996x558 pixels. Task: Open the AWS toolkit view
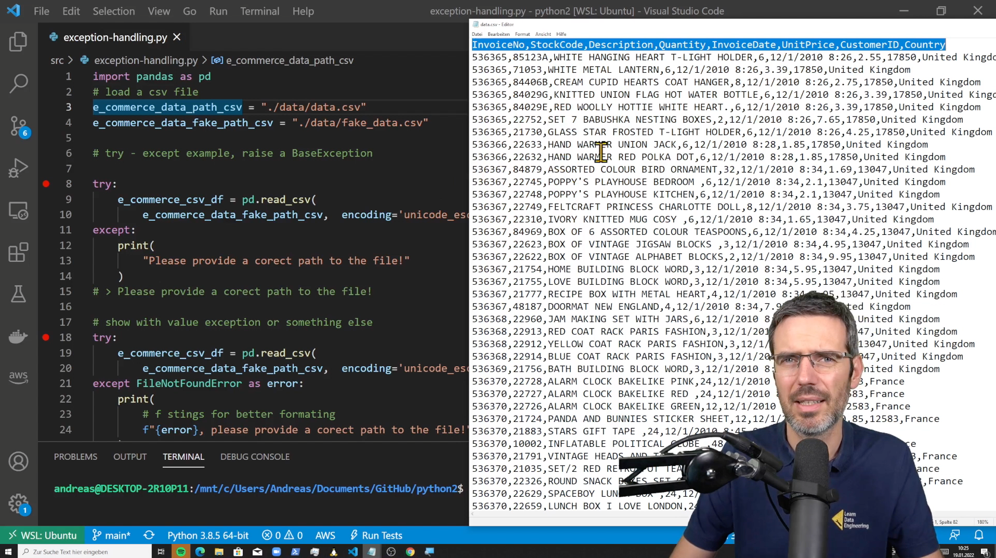click(18, 377)
